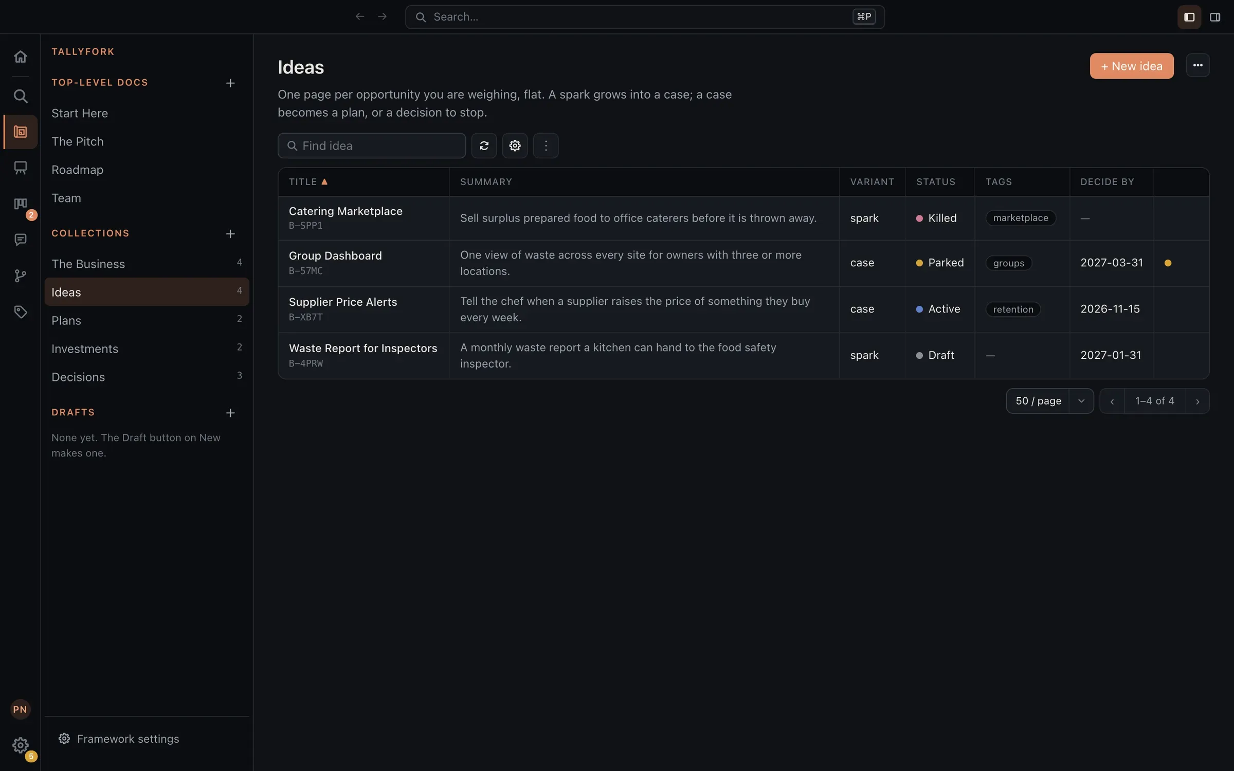Click the idea ID B-4PRW
1234x771 pixels.
[306, 363]
